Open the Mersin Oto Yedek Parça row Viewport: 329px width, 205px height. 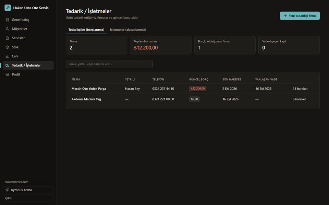pos(193,89)
